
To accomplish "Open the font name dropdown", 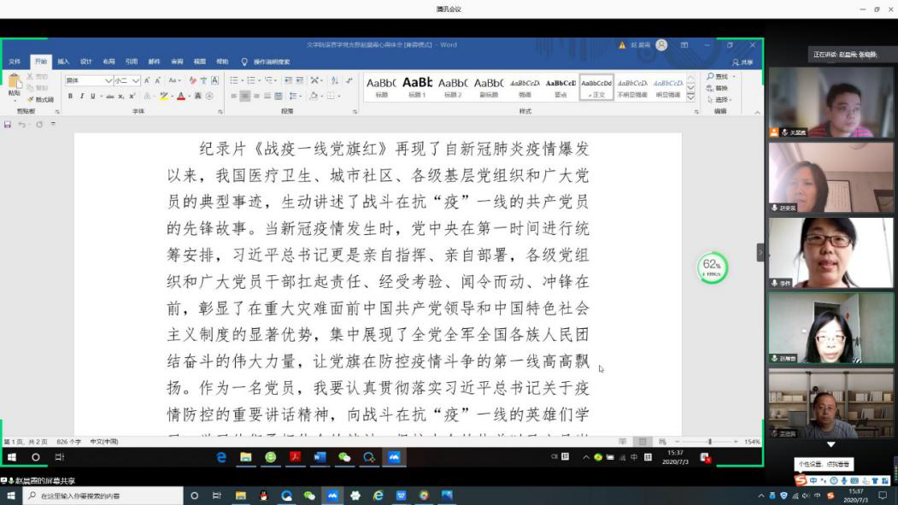I will (x=109, y=80).
